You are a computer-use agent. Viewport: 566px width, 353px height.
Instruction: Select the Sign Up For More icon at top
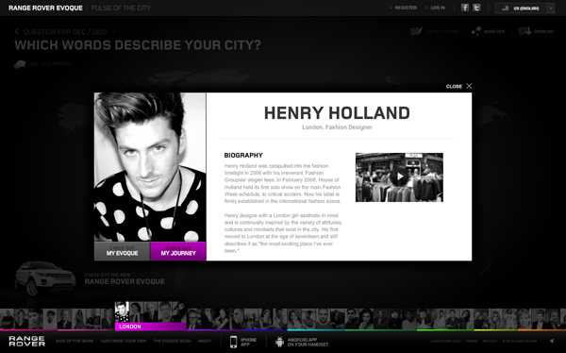[x=416, y=31]
